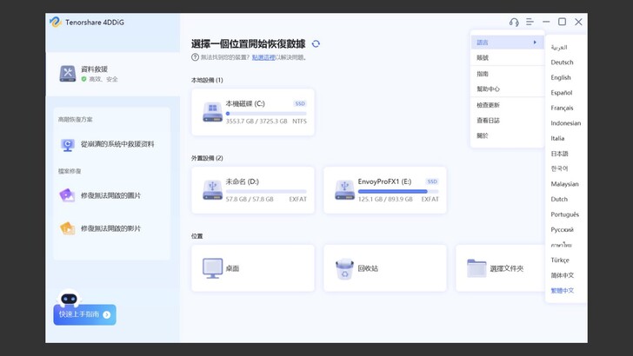This screenshot has width=633, height=356.
Task: Open the 幫助中心 menu item
Action: pos(488,89)
